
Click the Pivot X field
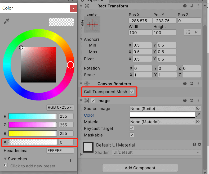(142, 59)
